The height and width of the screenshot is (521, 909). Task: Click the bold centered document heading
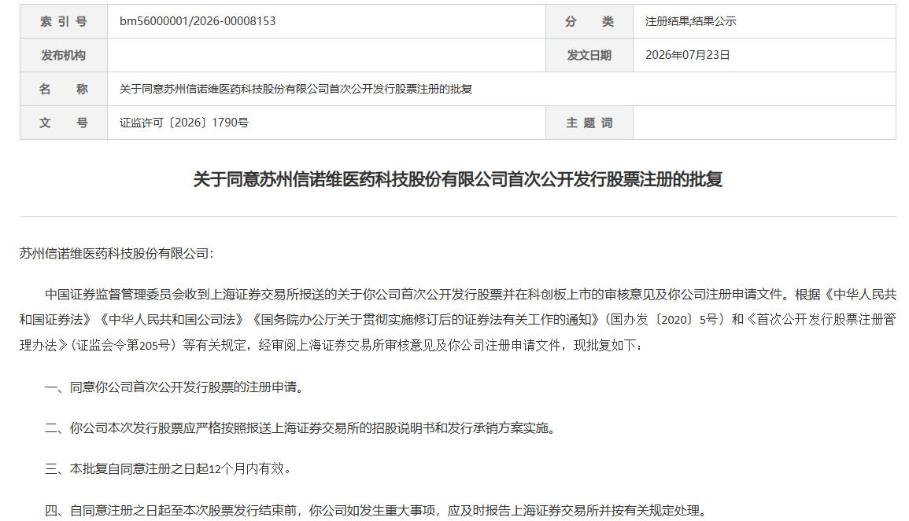[x=458, y=179]
